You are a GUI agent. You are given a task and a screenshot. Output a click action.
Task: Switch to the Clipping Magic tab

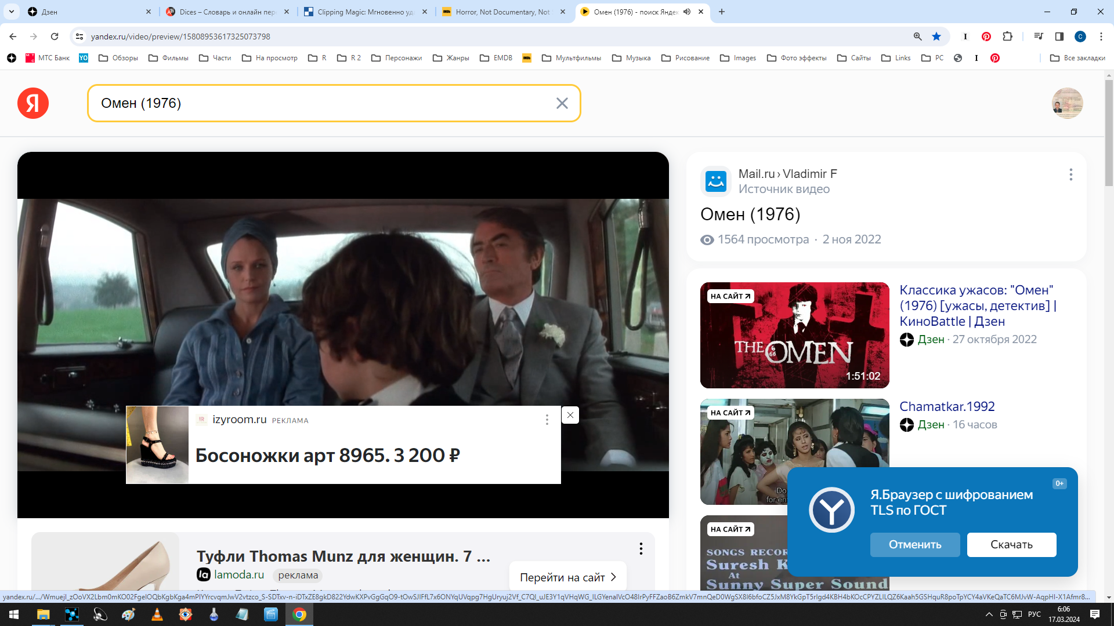366,12
